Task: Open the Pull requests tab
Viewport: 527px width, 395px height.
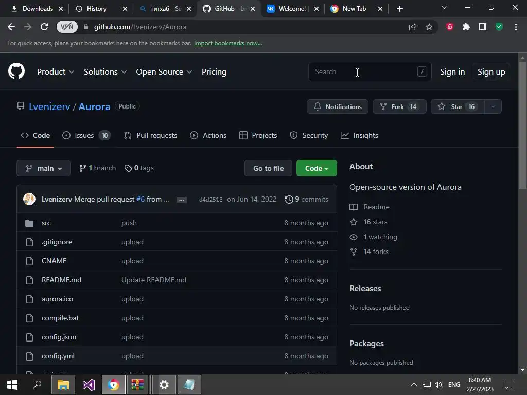Action: pyautogui.click(x=150, y=135)
